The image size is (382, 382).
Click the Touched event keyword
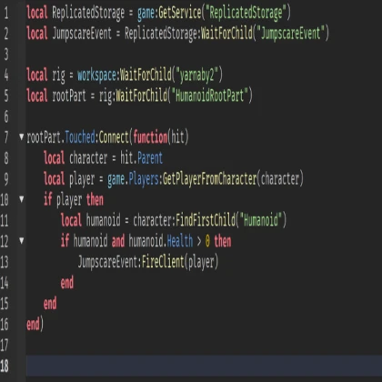pos(80,137)
